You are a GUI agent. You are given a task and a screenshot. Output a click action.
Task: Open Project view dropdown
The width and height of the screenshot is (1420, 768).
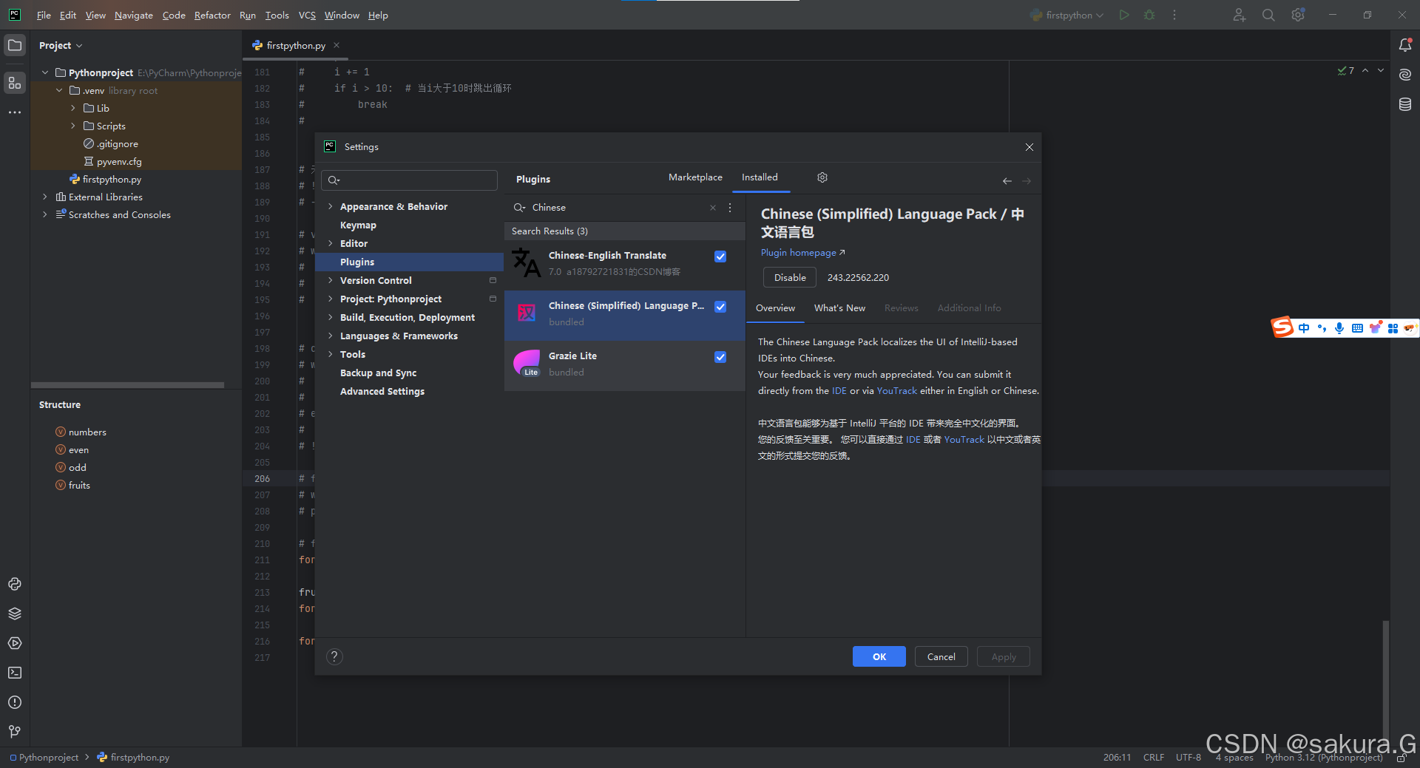click(x=61, y=45)
